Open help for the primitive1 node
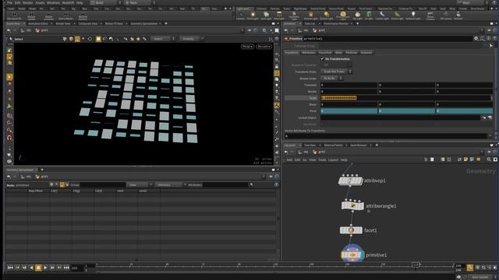Screen dimensions: 499x280 tap(494, 38)
